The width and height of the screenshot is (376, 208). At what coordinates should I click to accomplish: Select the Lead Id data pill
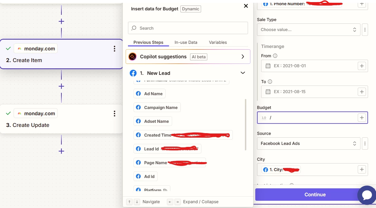click(x=167, y=149)
